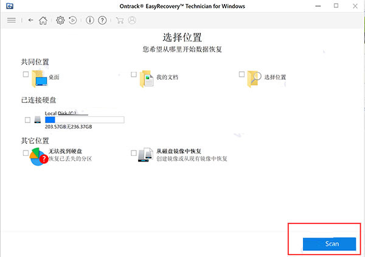Click the 选择位置 option label
365x257 pixels.
pos(275,77)
